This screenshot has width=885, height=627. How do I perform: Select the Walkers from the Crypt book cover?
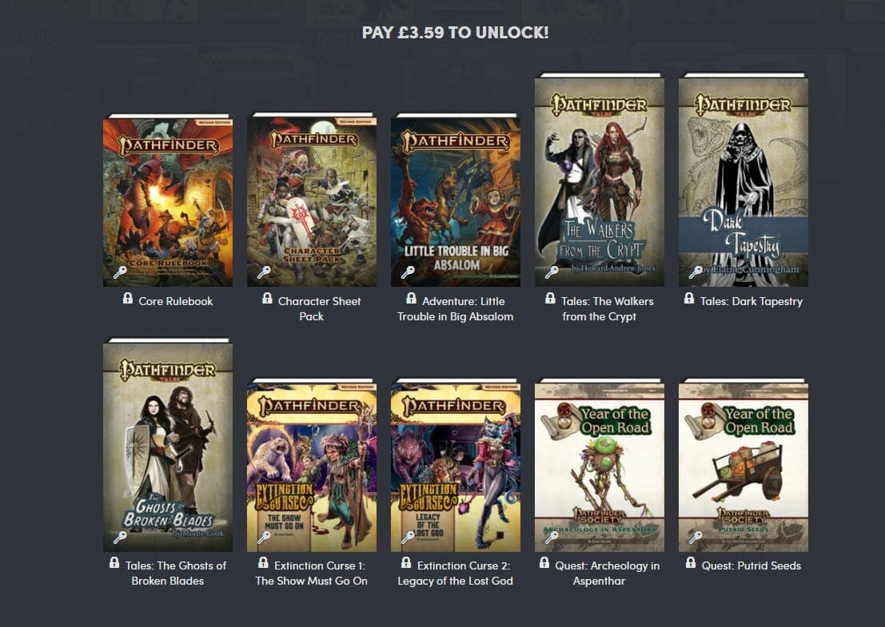pyautogui.click(x=600, y=181)
